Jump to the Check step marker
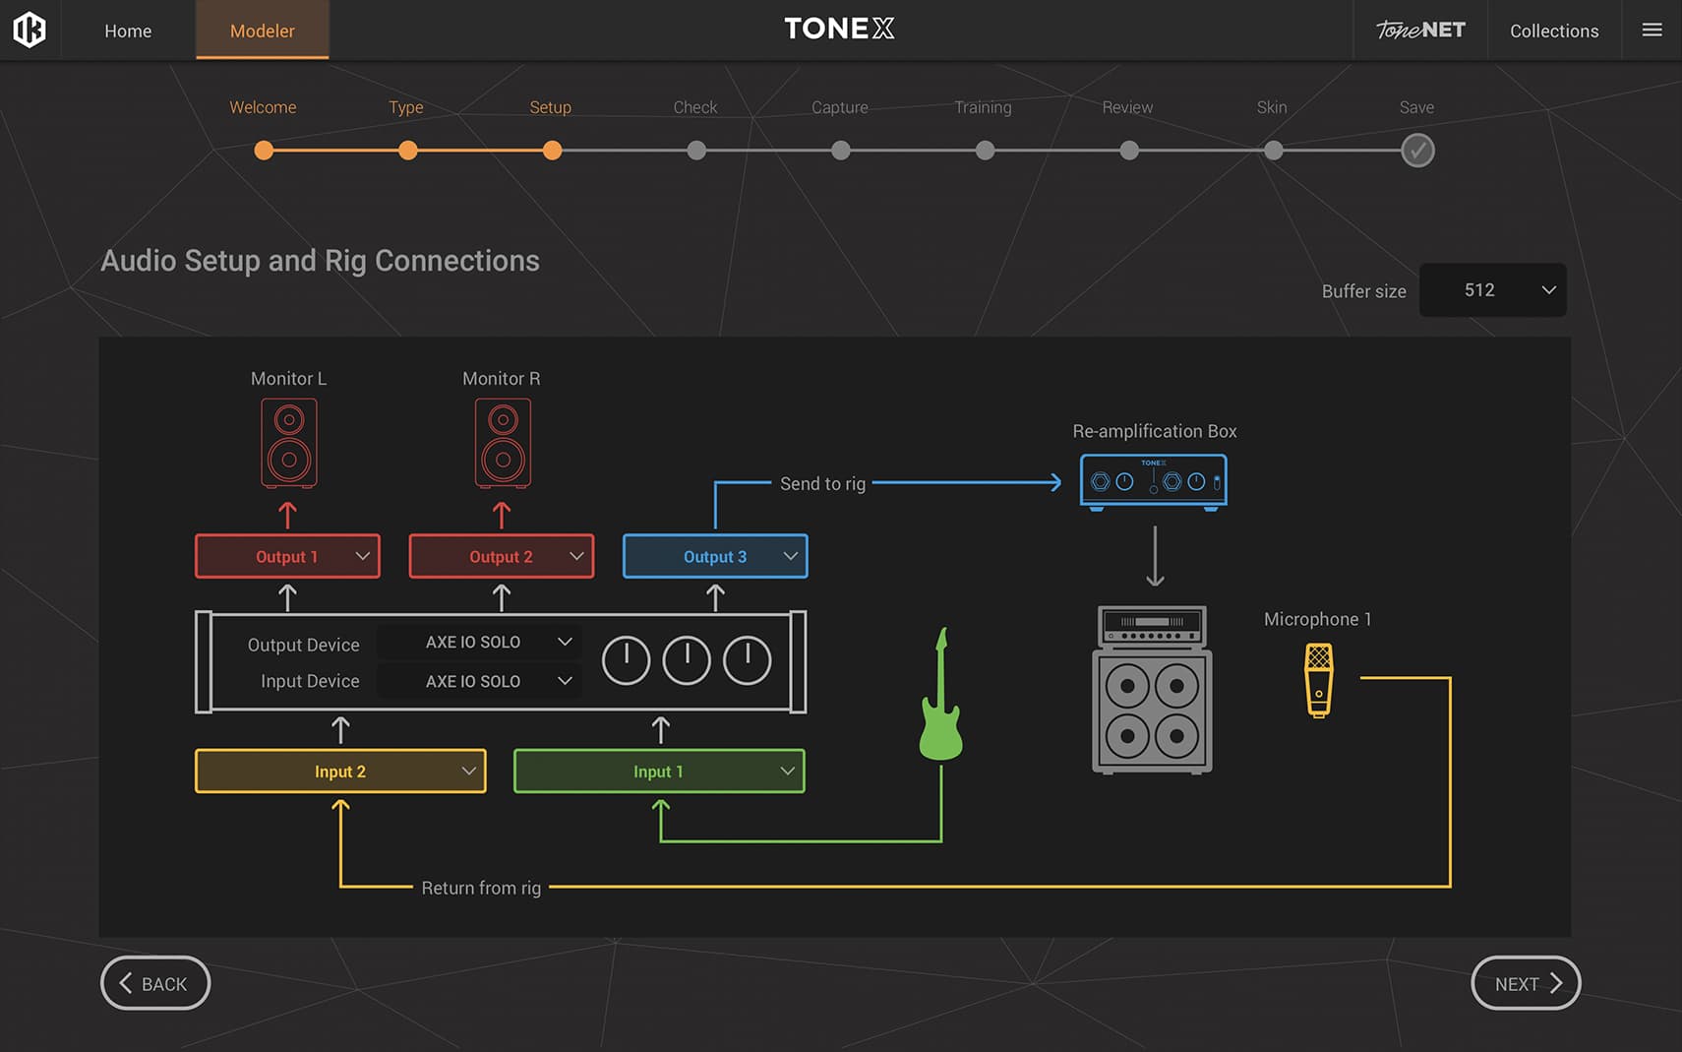The height and width of the screenshot is (1052, 1682). pos(696,151)
